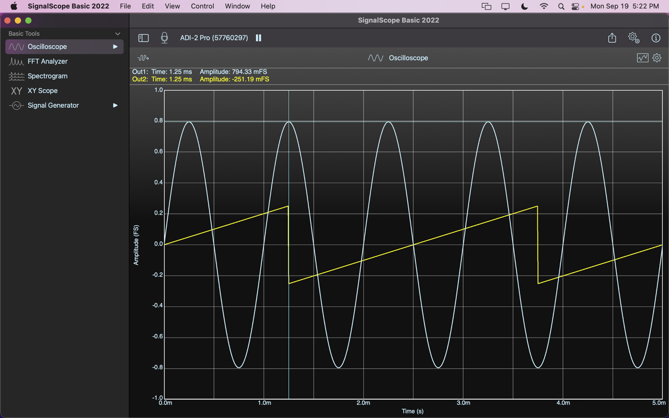Click the Amplitude (FS) axis label
This screenshot has height=418, width=669.
(x=136, y=245)
